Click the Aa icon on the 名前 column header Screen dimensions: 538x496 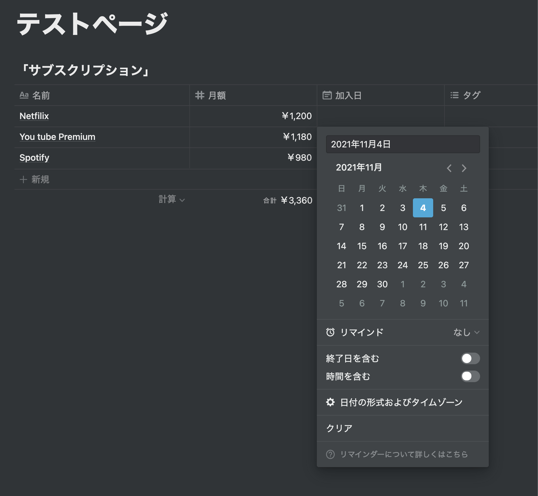[x=25, y=95]
